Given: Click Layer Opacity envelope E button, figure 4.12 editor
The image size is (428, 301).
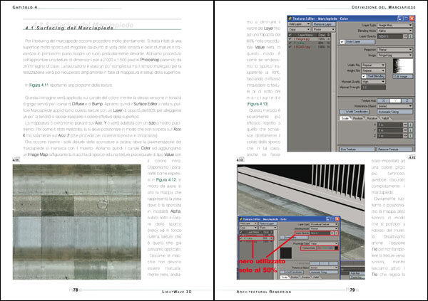Looking at the screenshot, I should point(411,36).
